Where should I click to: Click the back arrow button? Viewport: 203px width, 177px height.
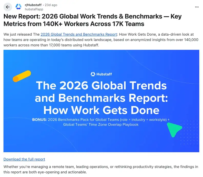[x=8, y=7]
